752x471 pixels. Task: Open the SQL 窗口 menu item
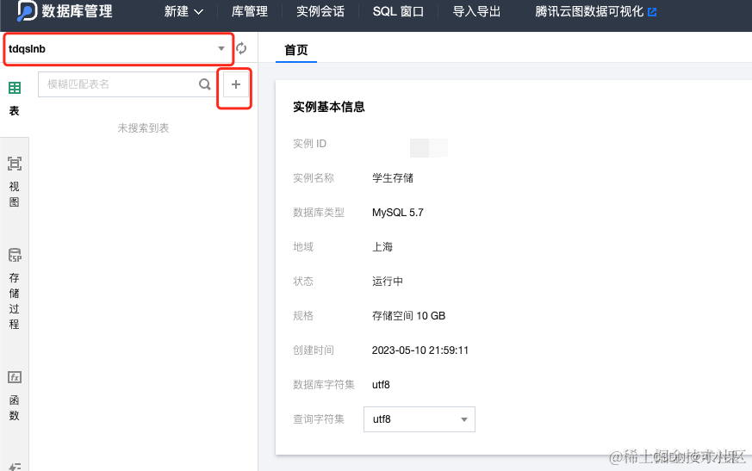398,11
